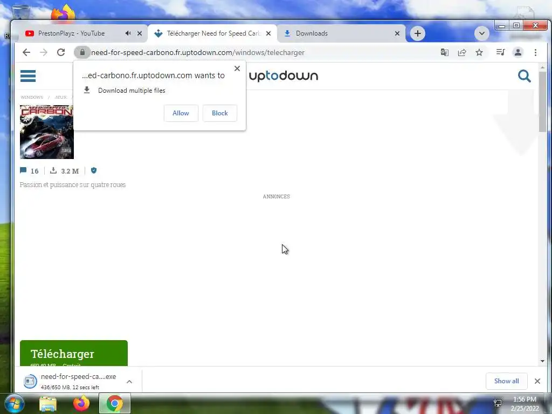Dismiss the download permission popup
The width and height of the screenshot is (552, 414).
[237, 68]
